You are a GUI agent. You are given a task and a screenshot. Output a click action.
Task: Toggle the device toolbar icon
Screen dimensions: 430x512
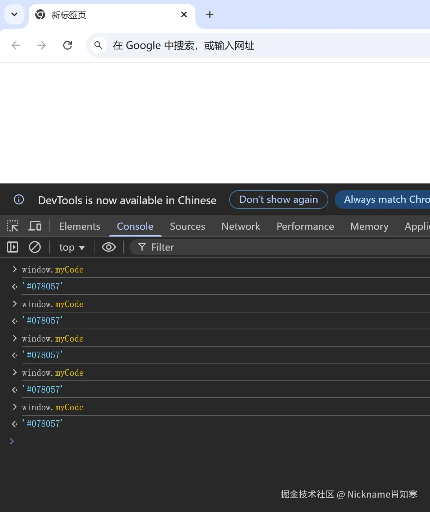coord(35,226)
